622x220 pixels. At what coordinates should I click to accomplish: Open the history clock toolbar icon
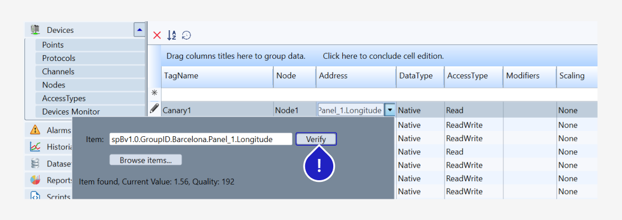tap(186, 36)
